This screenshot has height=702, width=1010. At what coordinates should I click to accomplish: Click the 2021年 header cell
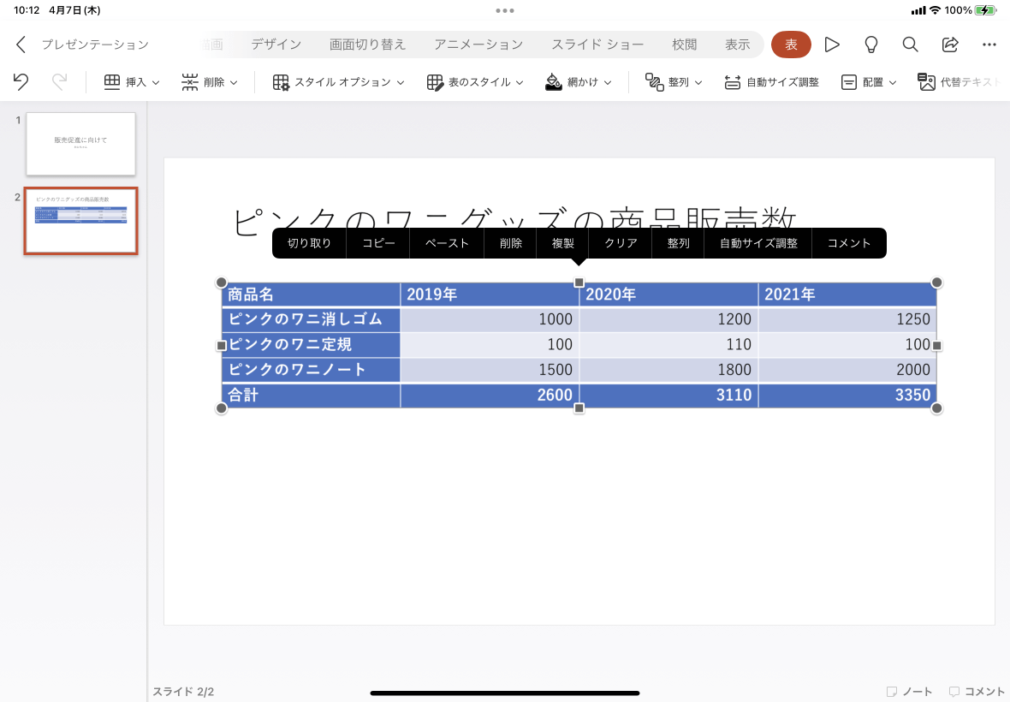click(x=847, y=294)
